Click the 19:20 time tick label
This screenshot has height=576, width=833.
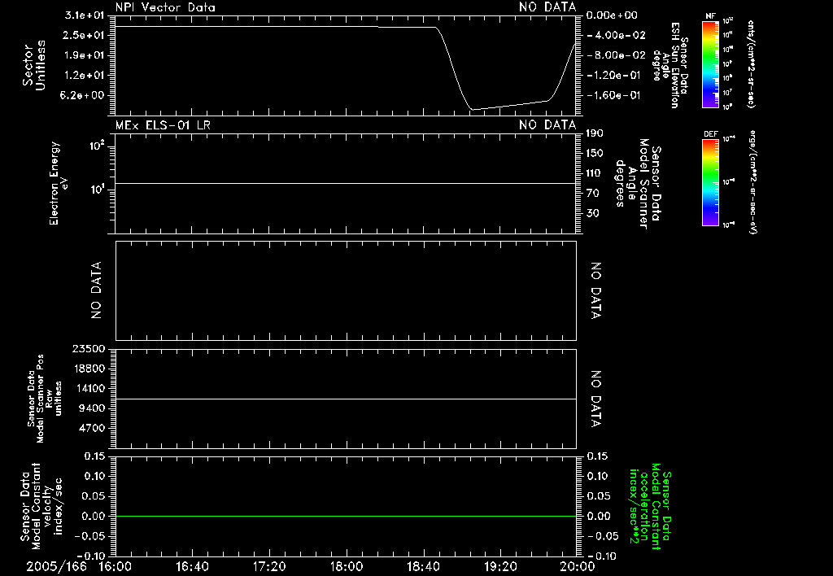[x=500, y=566]
